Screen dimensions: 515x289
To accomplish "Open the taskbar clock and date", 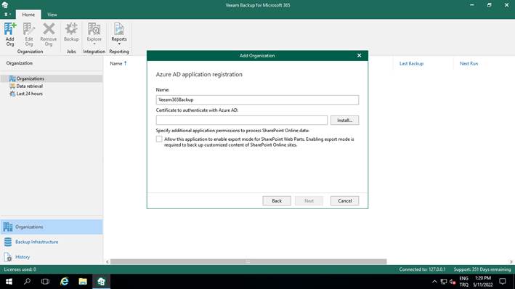I will coord(483,282).
